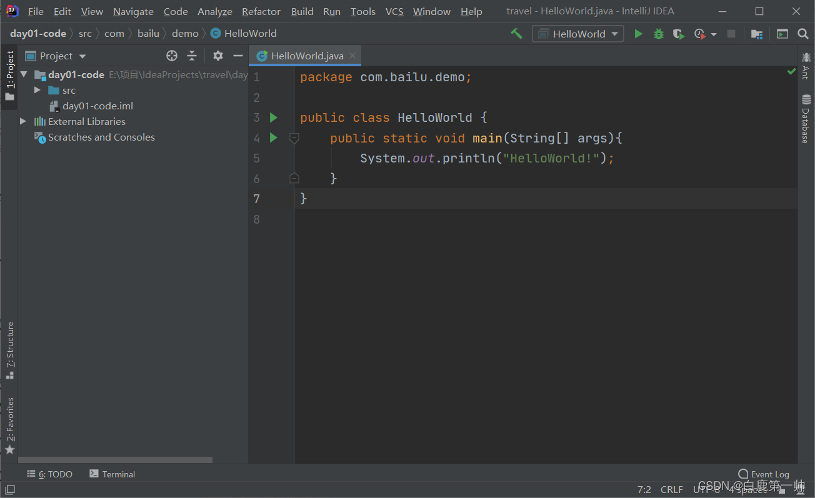
Task: Open the Window menu
Action: click(x=432, y=11)
